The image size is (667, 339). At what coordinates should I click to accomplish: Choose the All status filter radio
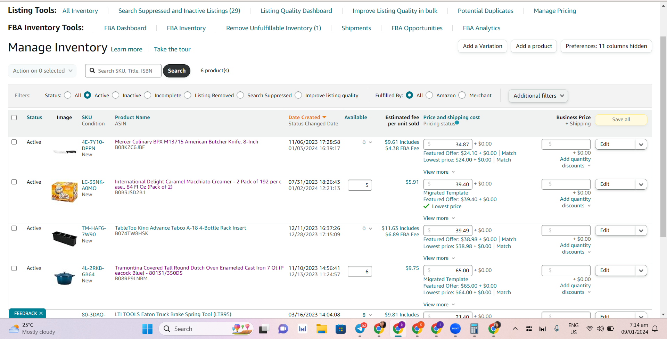pyautogui.click(x=68, y=95)
